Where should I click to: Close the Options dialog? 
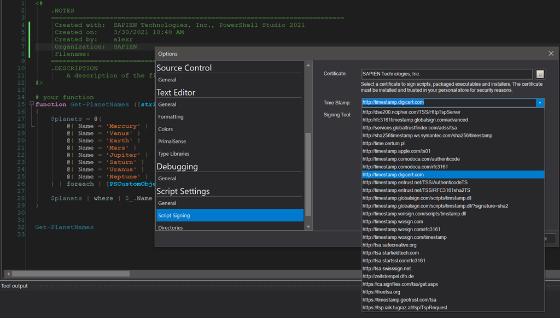point(551,54)
